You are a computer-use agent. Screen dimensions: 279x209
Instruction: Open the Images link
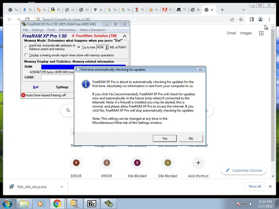point(246,33)
